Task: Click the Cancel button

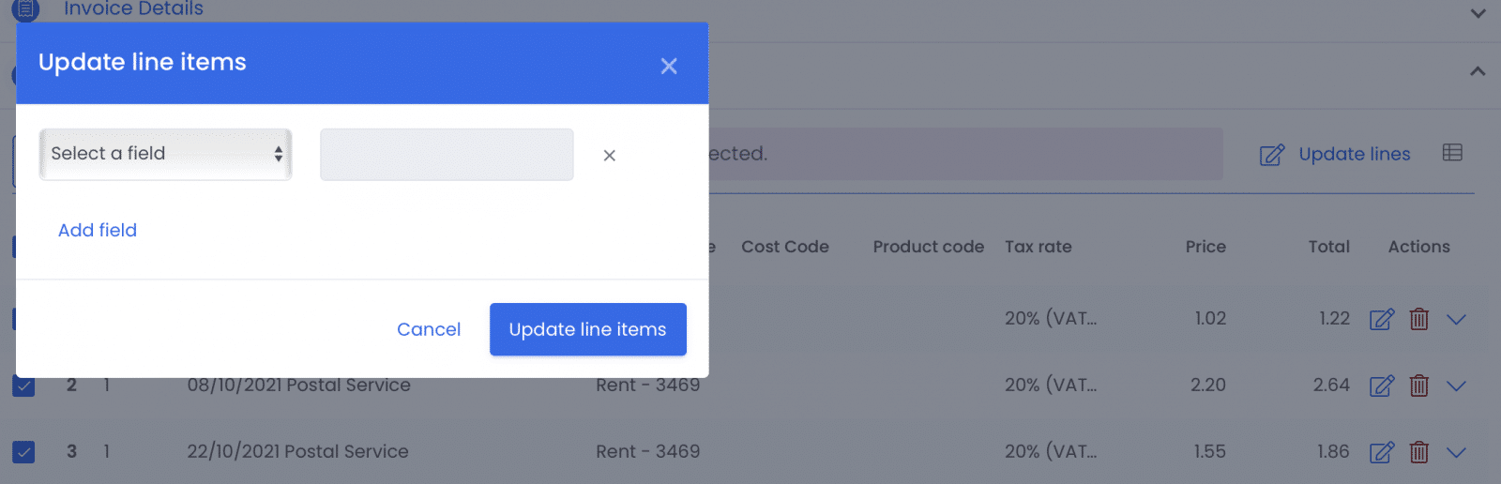Action: pos(429,329)
